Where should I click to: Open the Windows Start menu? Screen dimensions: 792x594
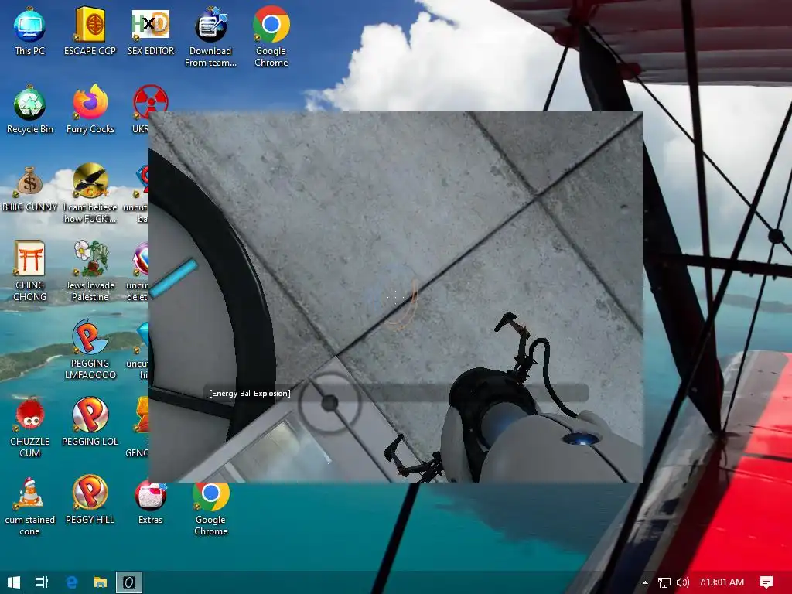(x=14, y=582)
